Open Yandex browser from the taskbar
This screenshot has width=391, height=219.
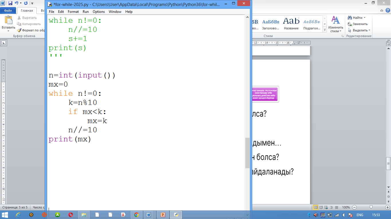tap(123, 215)
